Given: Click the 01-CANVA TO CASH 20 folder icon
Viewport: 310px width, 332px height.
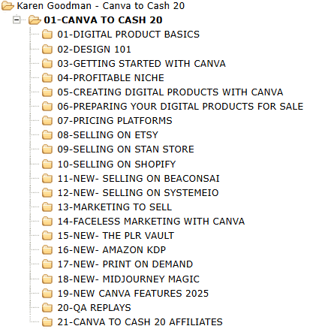Looking at the screenshot, I should pos(35,20).
